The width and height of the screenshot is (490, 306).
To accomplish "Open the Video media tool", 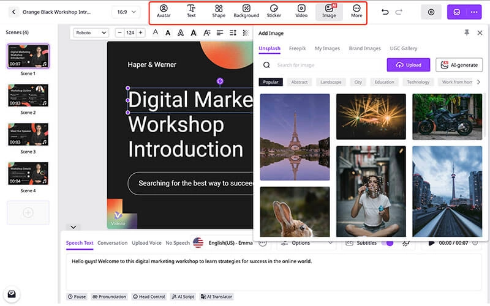I will (301, 11).
